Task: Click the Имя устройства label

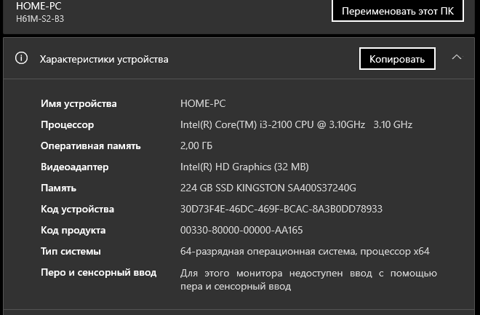Action: coord(79,103)
